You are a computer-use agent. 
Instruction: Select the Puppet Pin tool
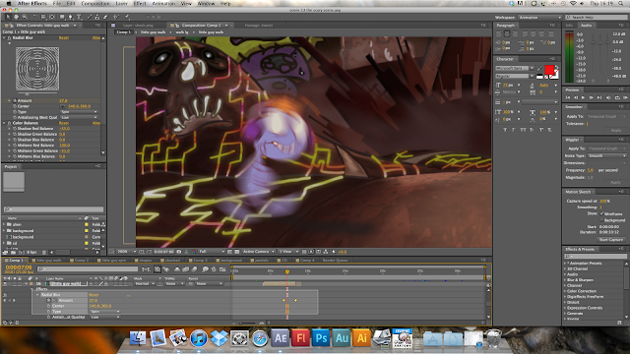click(x=127, y=17)
